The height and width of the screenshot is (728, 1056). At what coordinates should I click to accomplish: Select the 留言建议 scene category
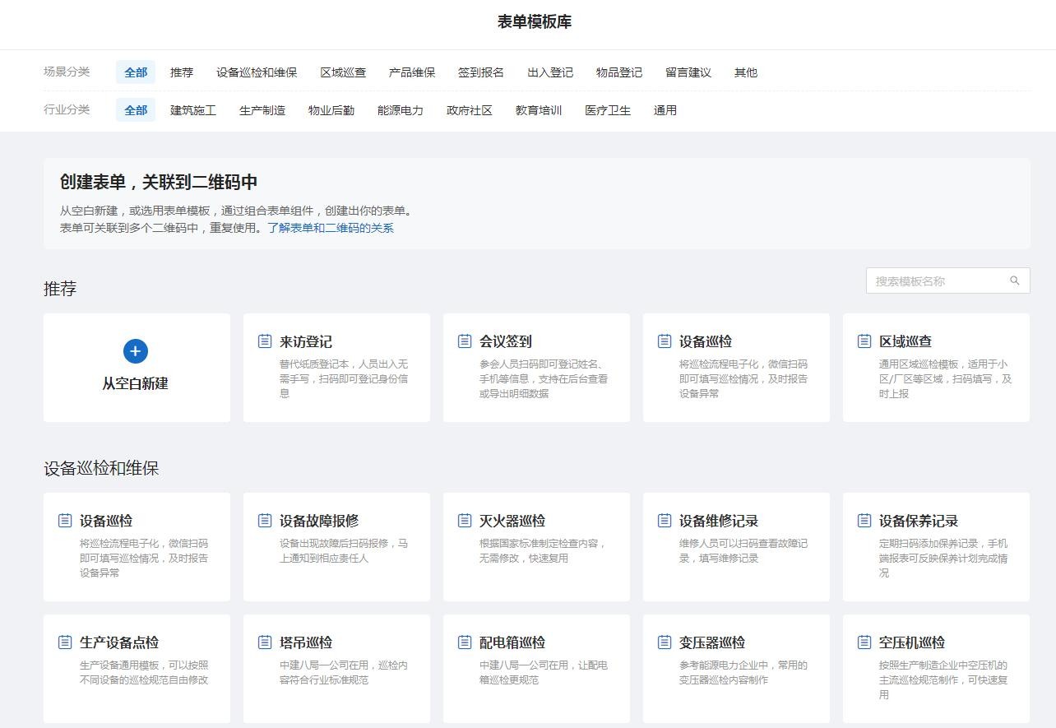point(688,72)
